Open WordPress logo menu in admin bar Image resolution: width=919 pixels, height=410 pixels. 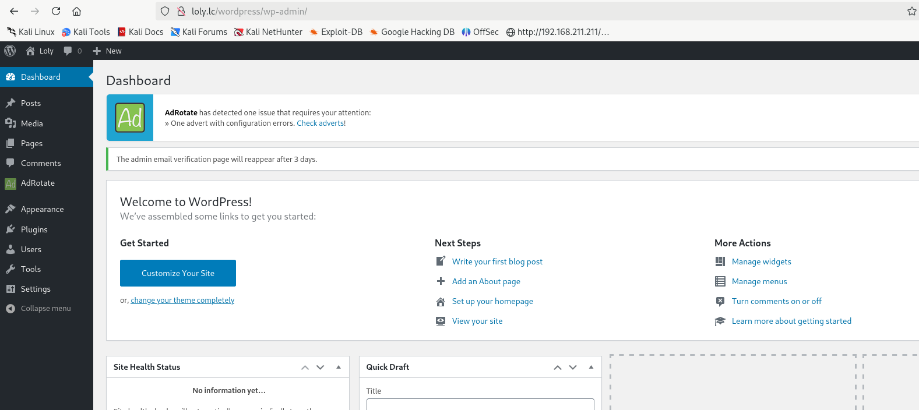pyautogui.click(x=10, y=51)
